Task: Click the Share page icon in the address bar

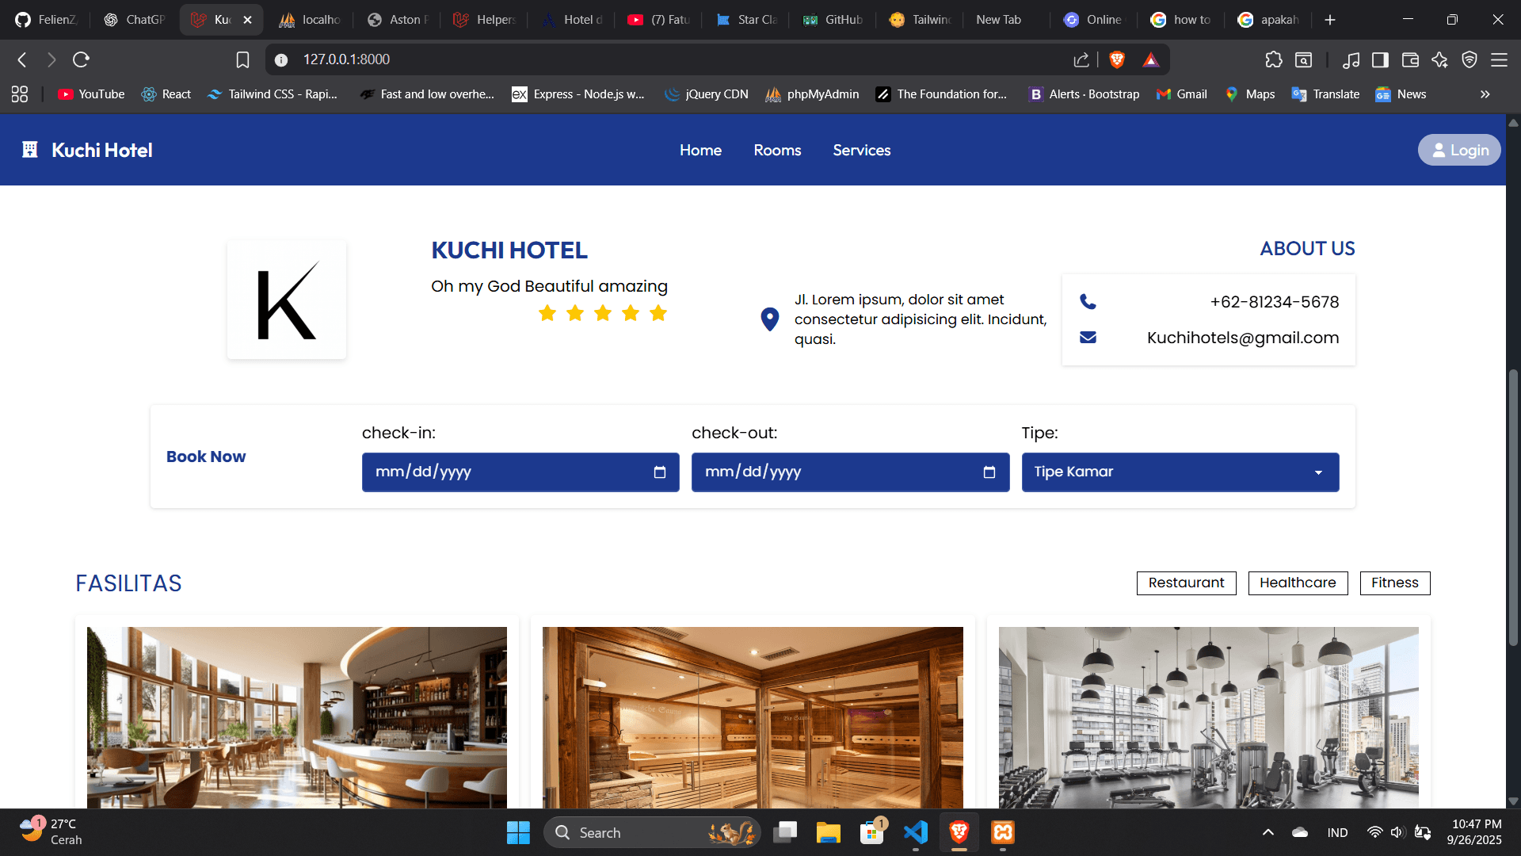Action: pos(1081,59)
